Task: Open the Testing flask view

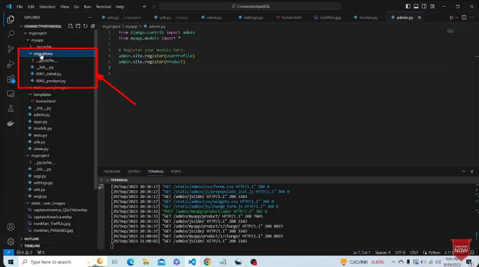Action: [11, 108]
